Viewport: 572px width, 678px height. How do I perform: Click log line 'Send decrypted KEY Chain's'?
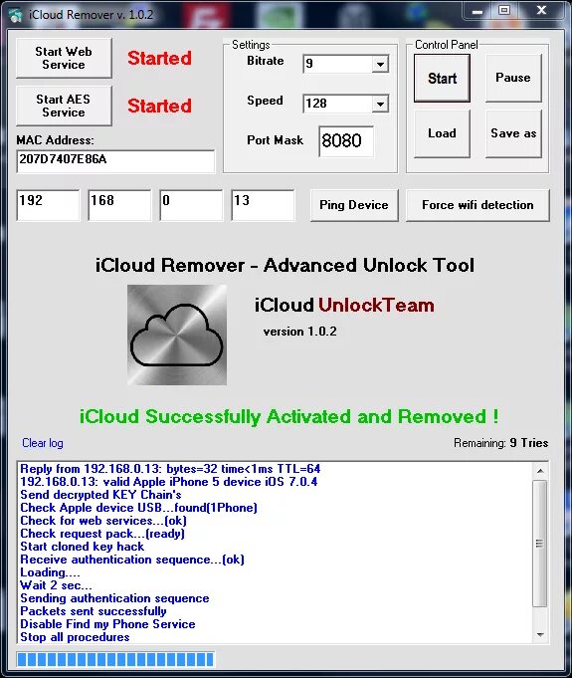coord(100,495)
